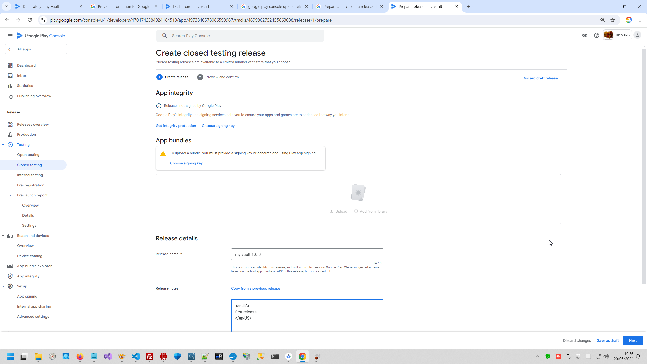647x364 pixels.
Task: Click the App bundle explorer icon
Action: (x=10, y=266)
